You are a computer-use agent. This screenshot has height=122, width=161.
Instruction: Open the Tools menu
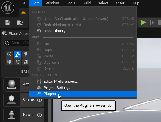[71, 3]
